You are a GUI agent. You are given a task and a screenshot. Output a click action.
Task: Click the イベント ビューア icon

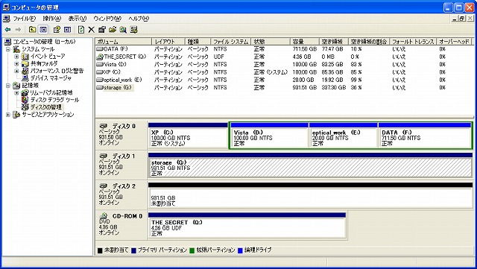pyautogui.click(x=25, y=57)
